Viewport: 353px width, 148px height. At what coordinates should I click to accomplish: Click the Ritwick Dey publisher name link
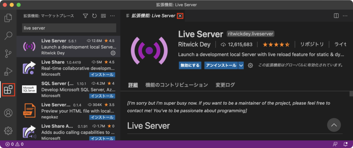coord(194,44)
